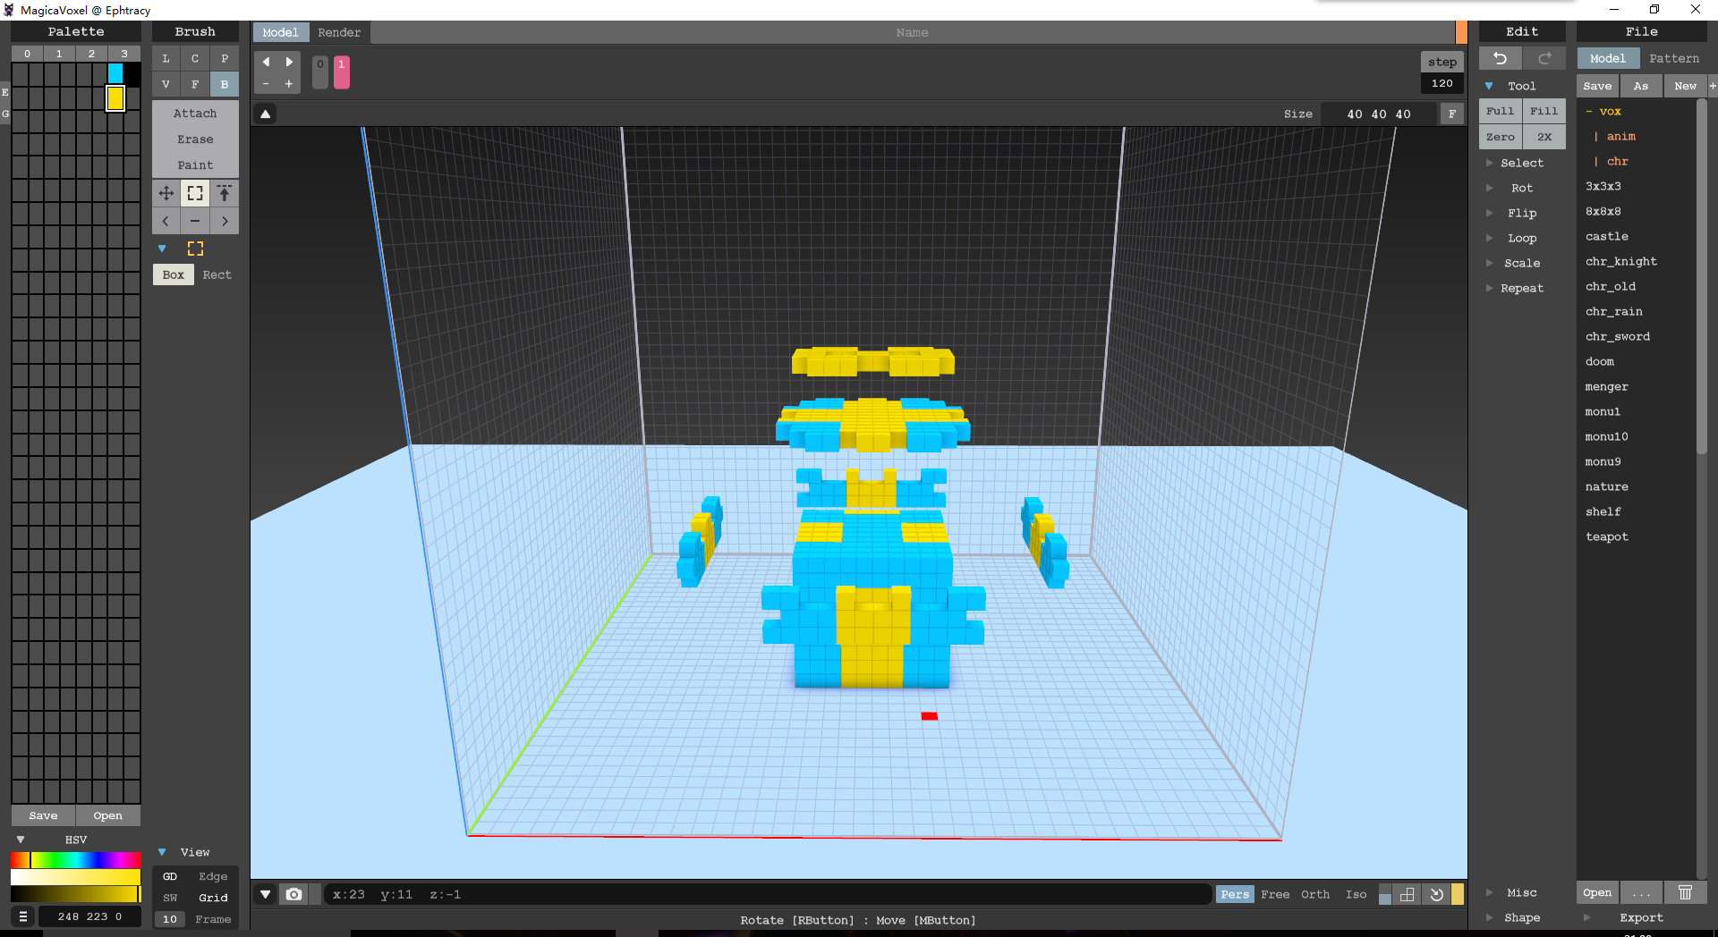Select the L brush mode
This screenshot has height=937, width=1718.
(x=166, y=58)
